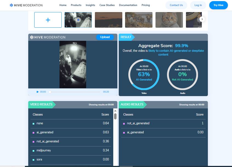232x167 pixels.
Task: Open the Documentation link
Action: point(128,5)
